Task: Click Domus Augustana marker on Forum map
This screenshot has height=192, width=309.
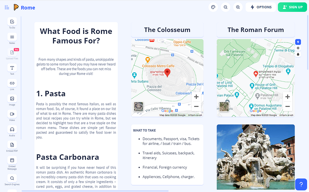Action: point(251,106)
